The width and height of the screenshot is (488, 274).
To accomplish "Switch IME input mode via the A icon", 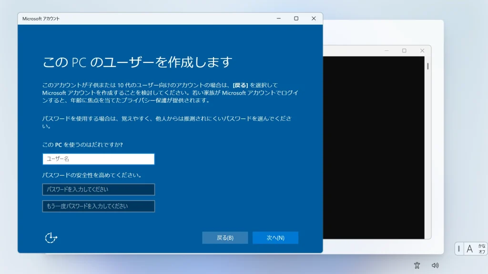I will (x=469, y=249).
